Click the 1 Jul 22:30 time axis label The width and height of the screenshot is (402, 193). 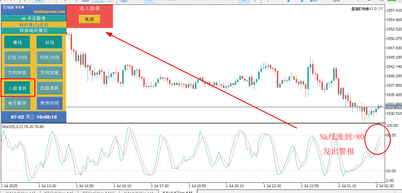coord(272,186)
